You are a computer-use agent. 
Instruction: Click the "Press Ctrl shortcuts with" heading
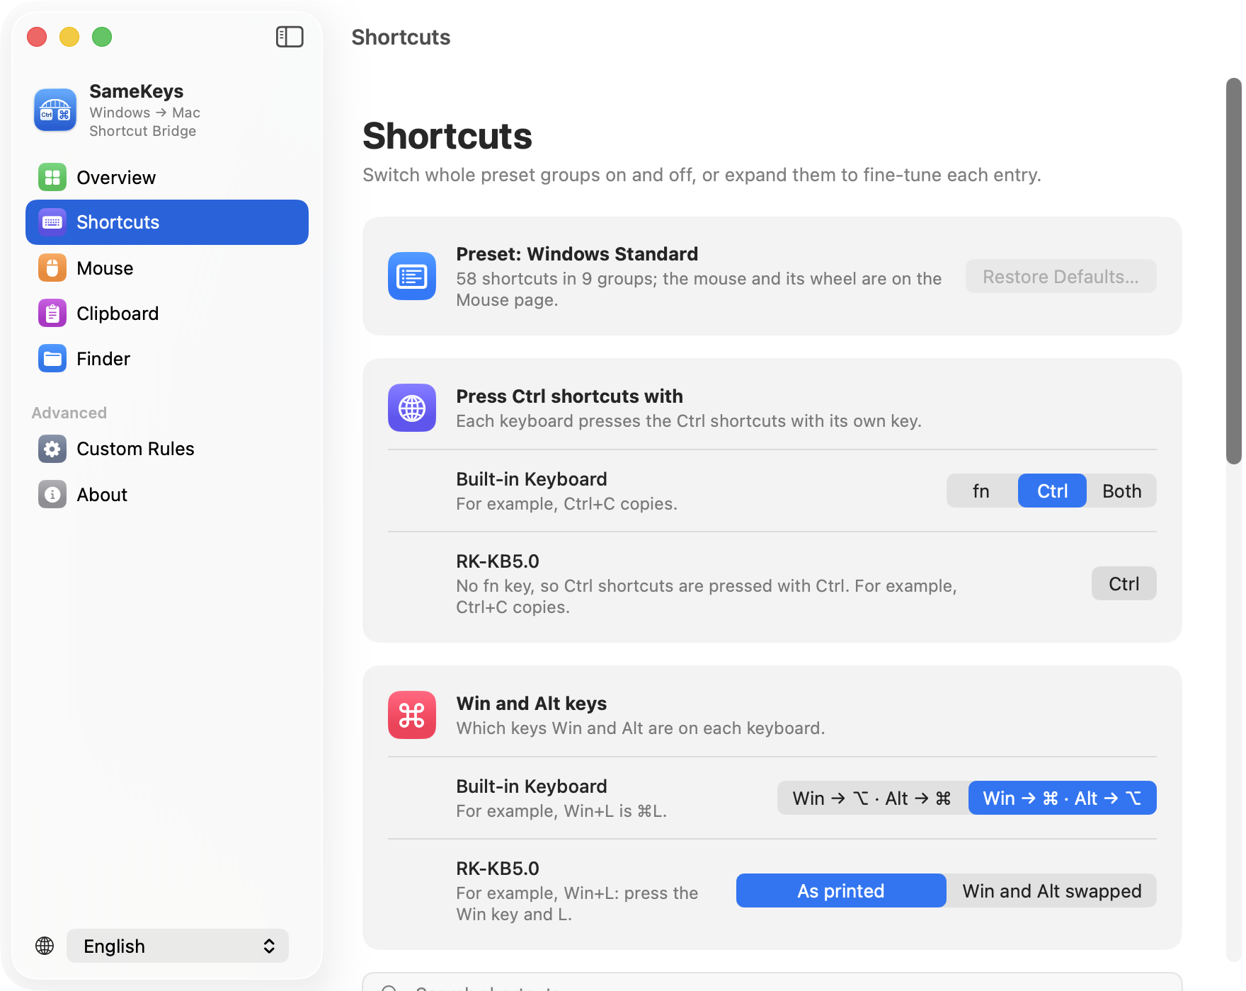pyautogui.click(x=569, y=396)
